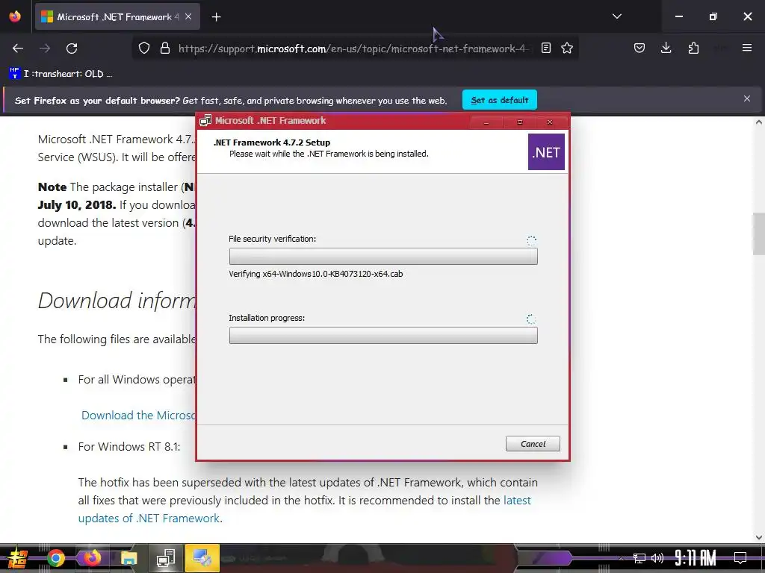
Task: Click the Download information heading
Action: (x=117, y=300)
